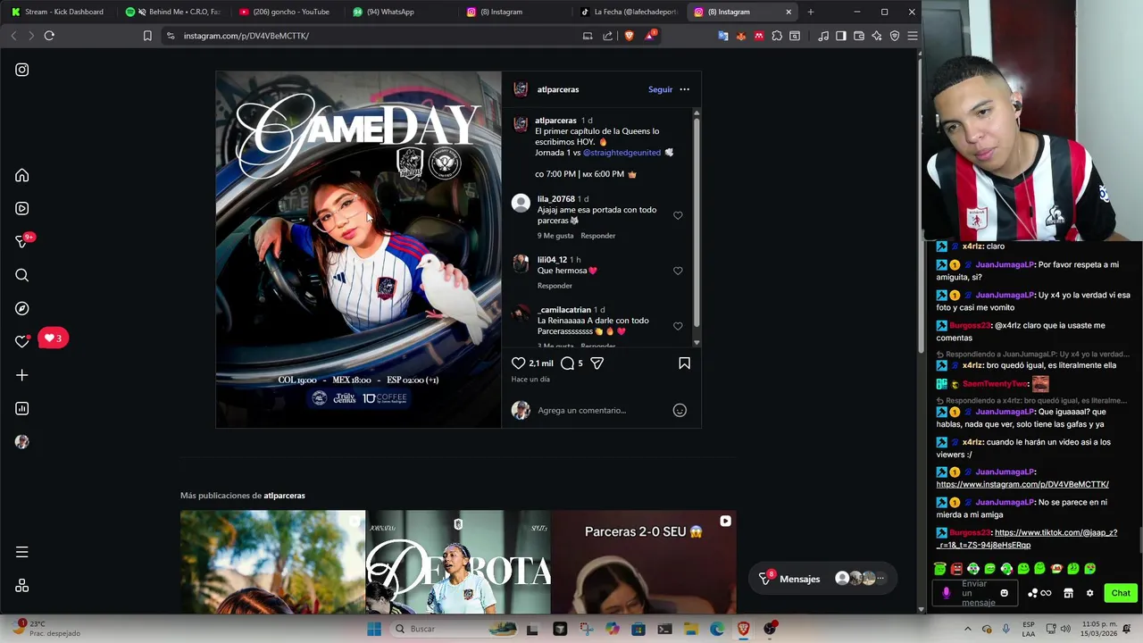Open browser main hamburger menu
The width and height of the screenshot is (1143, 643).
click(x=913, y=36)
